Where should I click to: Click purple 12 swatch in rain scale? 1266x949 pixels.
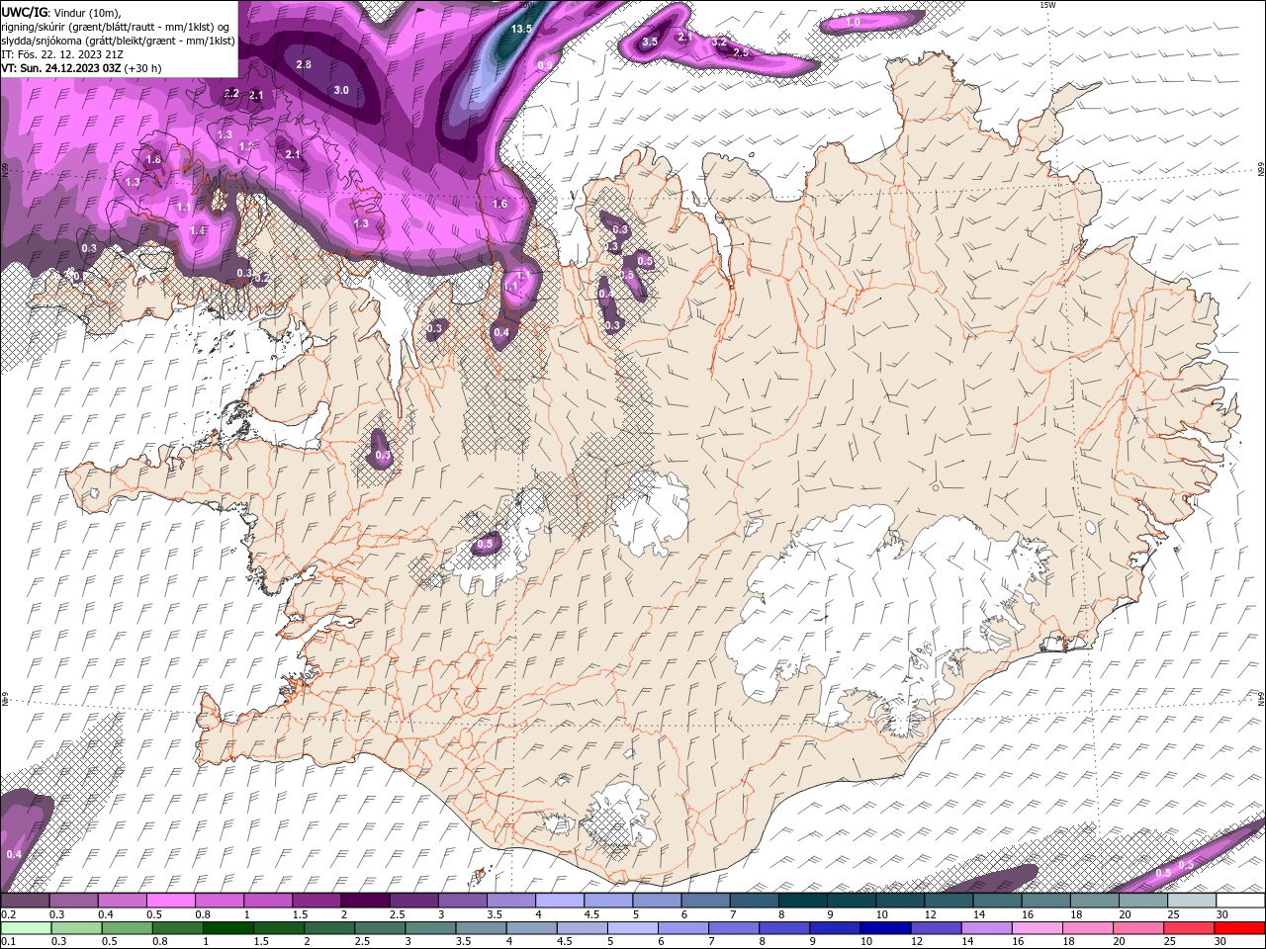[x=936, y=927]
